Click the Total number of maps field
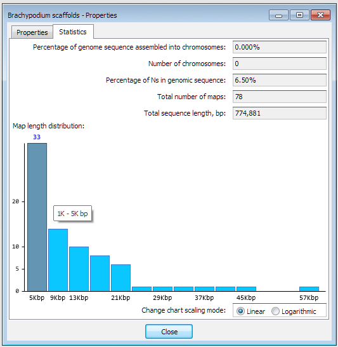The image size is (338, 347). (x=280, y=97)
